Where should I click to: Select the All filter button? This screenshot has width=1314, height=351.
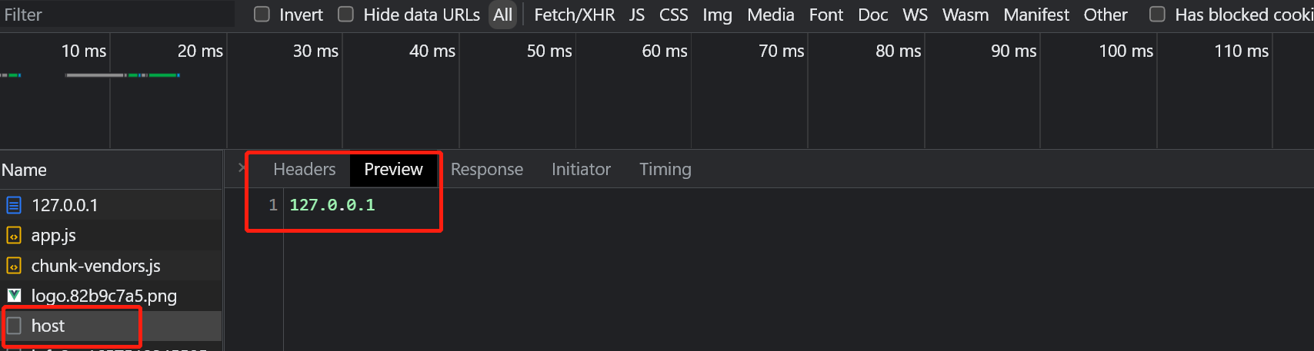(x=503, y=15)
